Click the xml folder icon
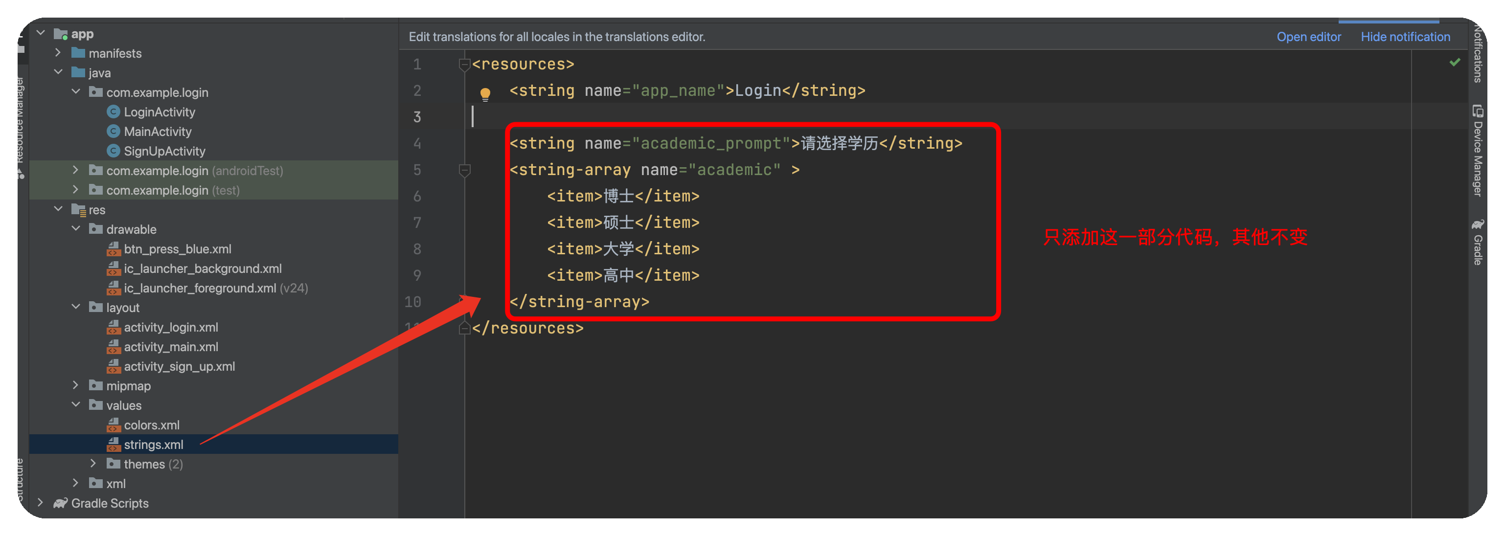 tap(96, 484)
